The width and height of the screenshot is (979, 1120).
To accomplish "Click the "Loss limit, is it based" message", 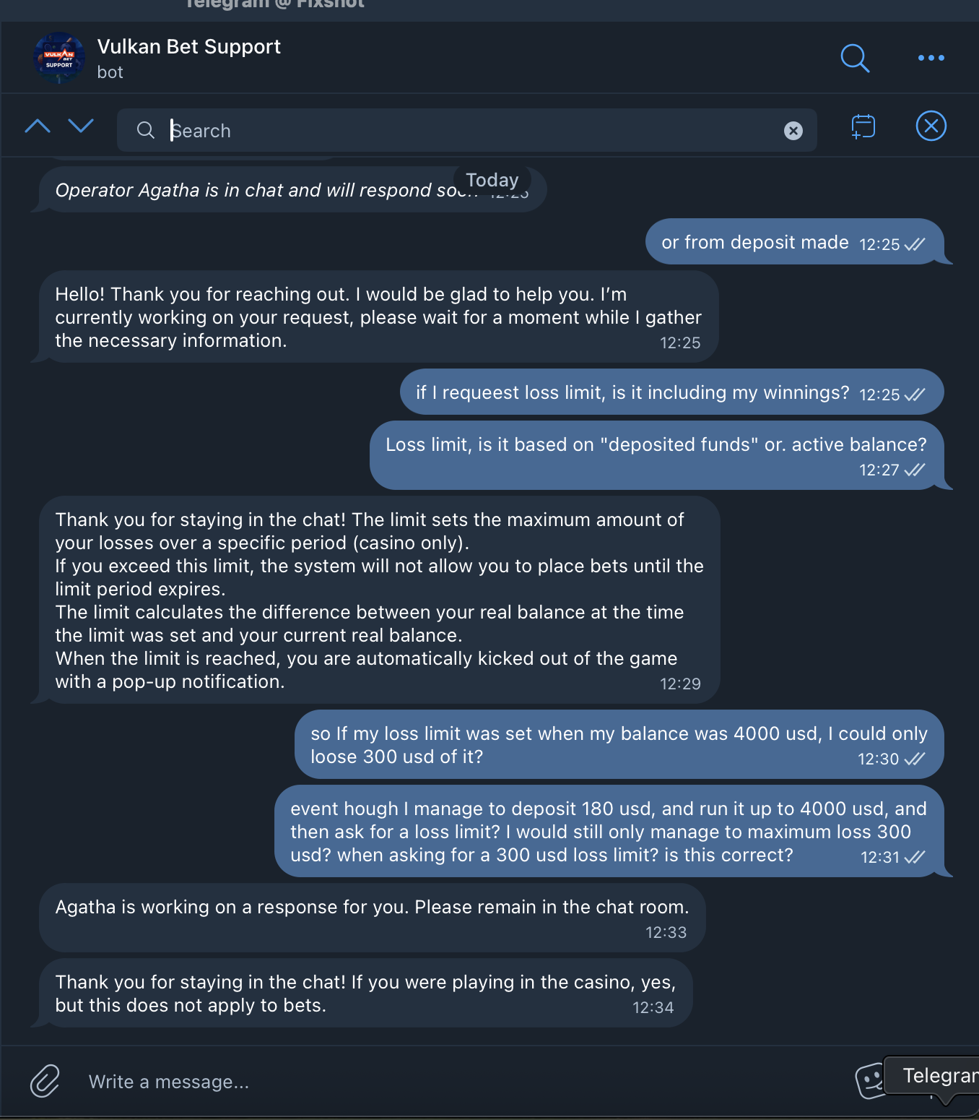I will point(656,455).
